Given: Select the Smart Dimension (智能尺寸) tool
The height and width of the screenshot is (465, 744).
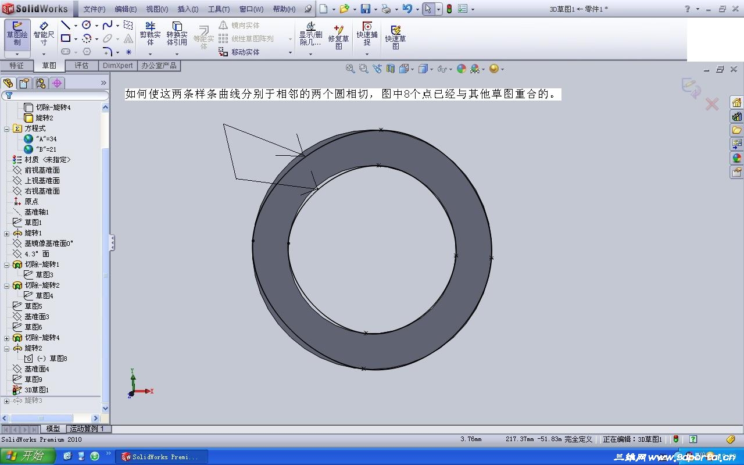Looking at the screenshot, I should pos(44,34).
